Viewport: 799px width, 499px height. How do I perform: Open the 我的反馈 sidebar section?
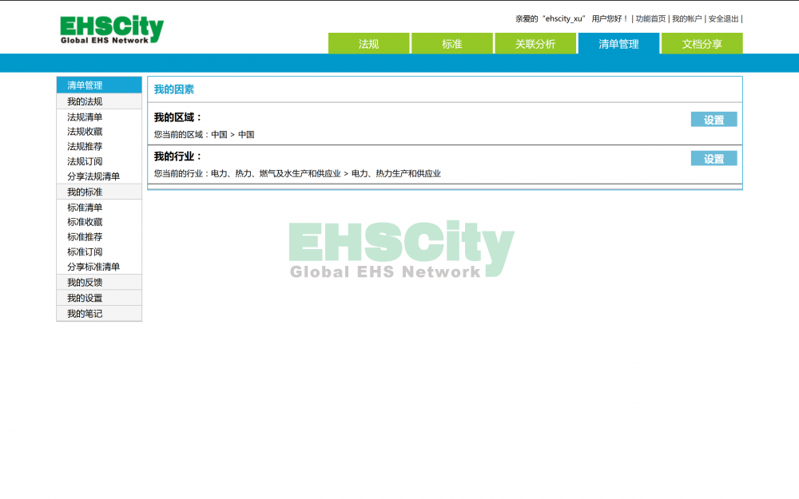point(99,283)
